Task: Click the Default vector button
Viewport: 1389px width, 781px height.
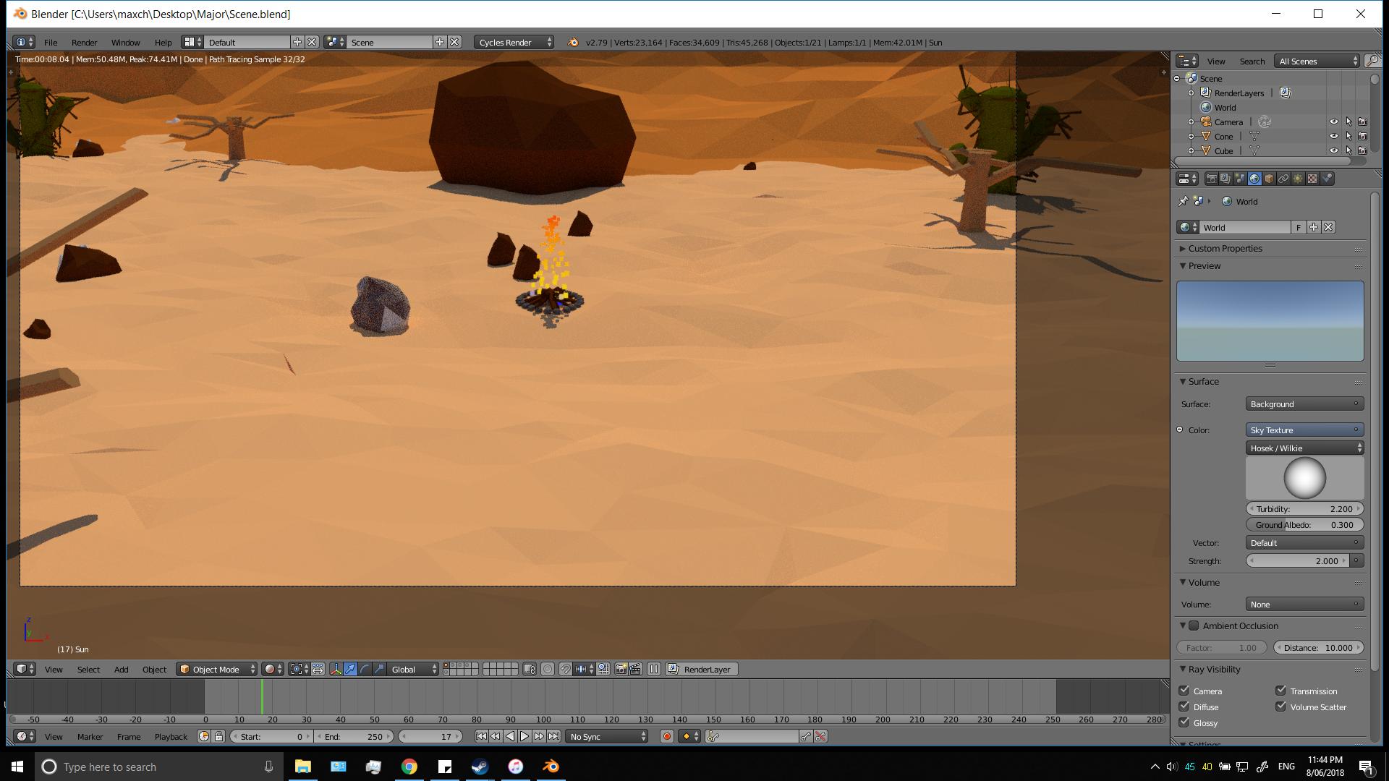Action: (x=1304, y=542)
